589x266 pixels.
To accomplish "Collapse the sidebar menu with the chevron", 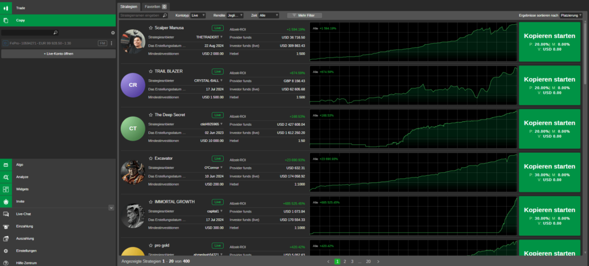I will (x=111, y=207).
